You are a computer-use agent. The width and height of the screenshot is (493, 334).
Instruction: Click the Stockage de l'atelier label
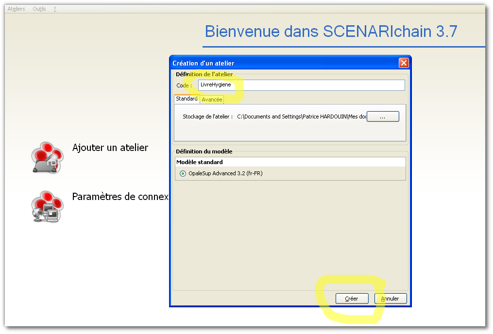(207, 117)
